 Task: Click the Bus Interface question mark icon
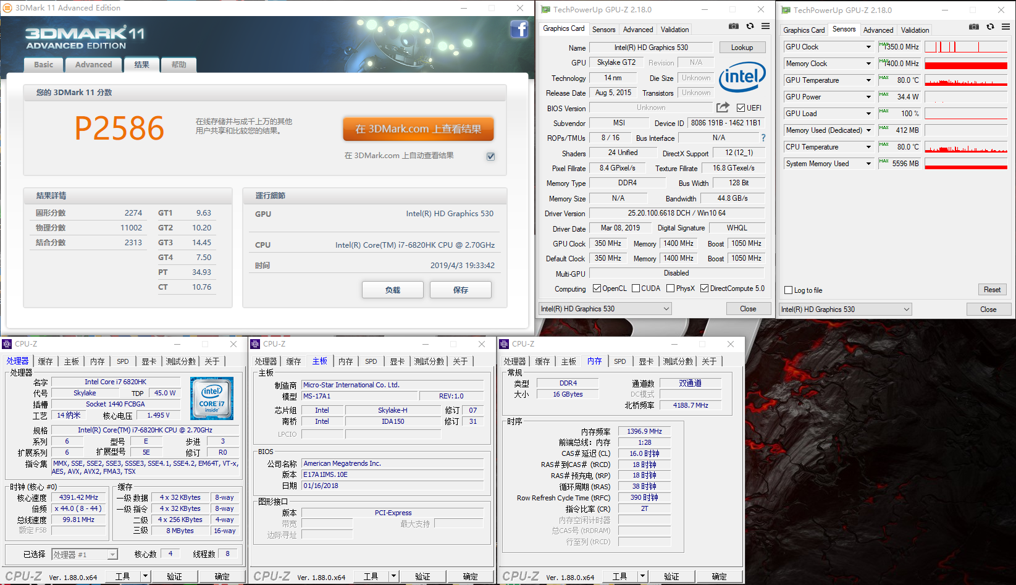(x=763, y=138)
